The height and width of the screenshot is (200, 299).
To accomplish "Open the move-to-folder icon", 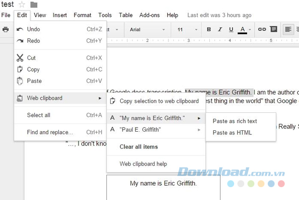I will point(34,5).
